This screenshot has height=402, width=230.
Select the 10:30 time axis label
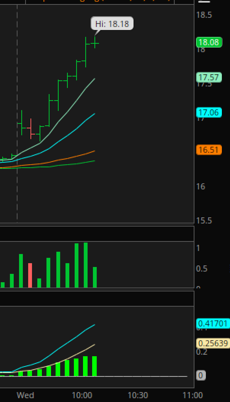click(138, 395)
